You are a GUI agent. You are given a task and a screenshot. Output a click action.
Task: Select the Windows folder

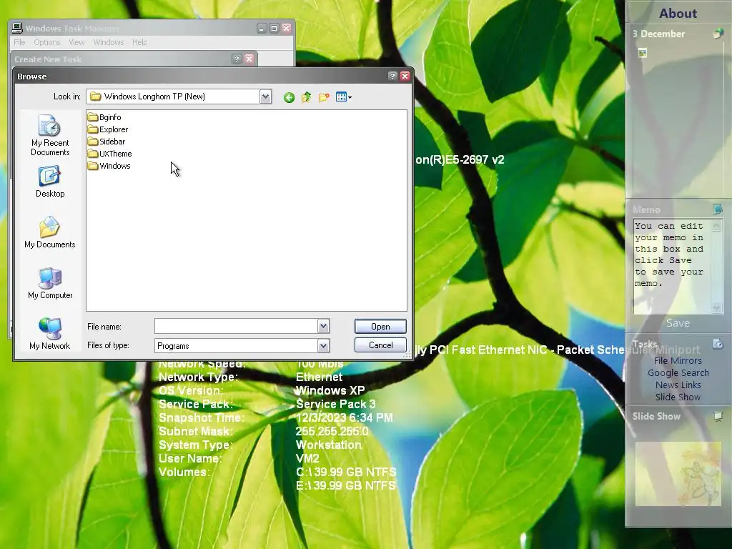109,166
